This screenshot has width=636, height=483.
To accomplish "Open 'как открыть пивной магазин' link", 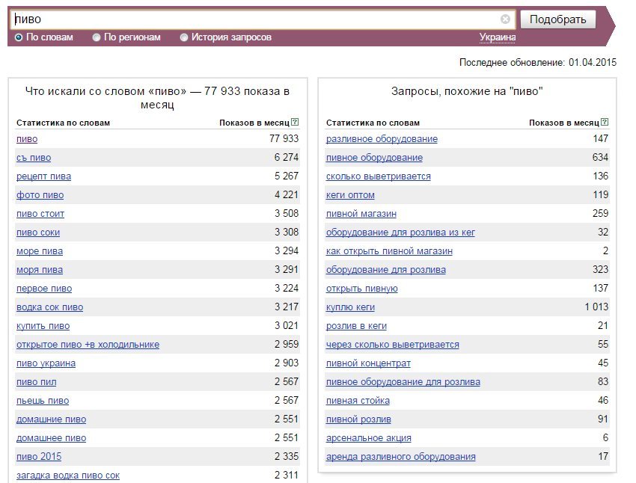I will 389,251.
